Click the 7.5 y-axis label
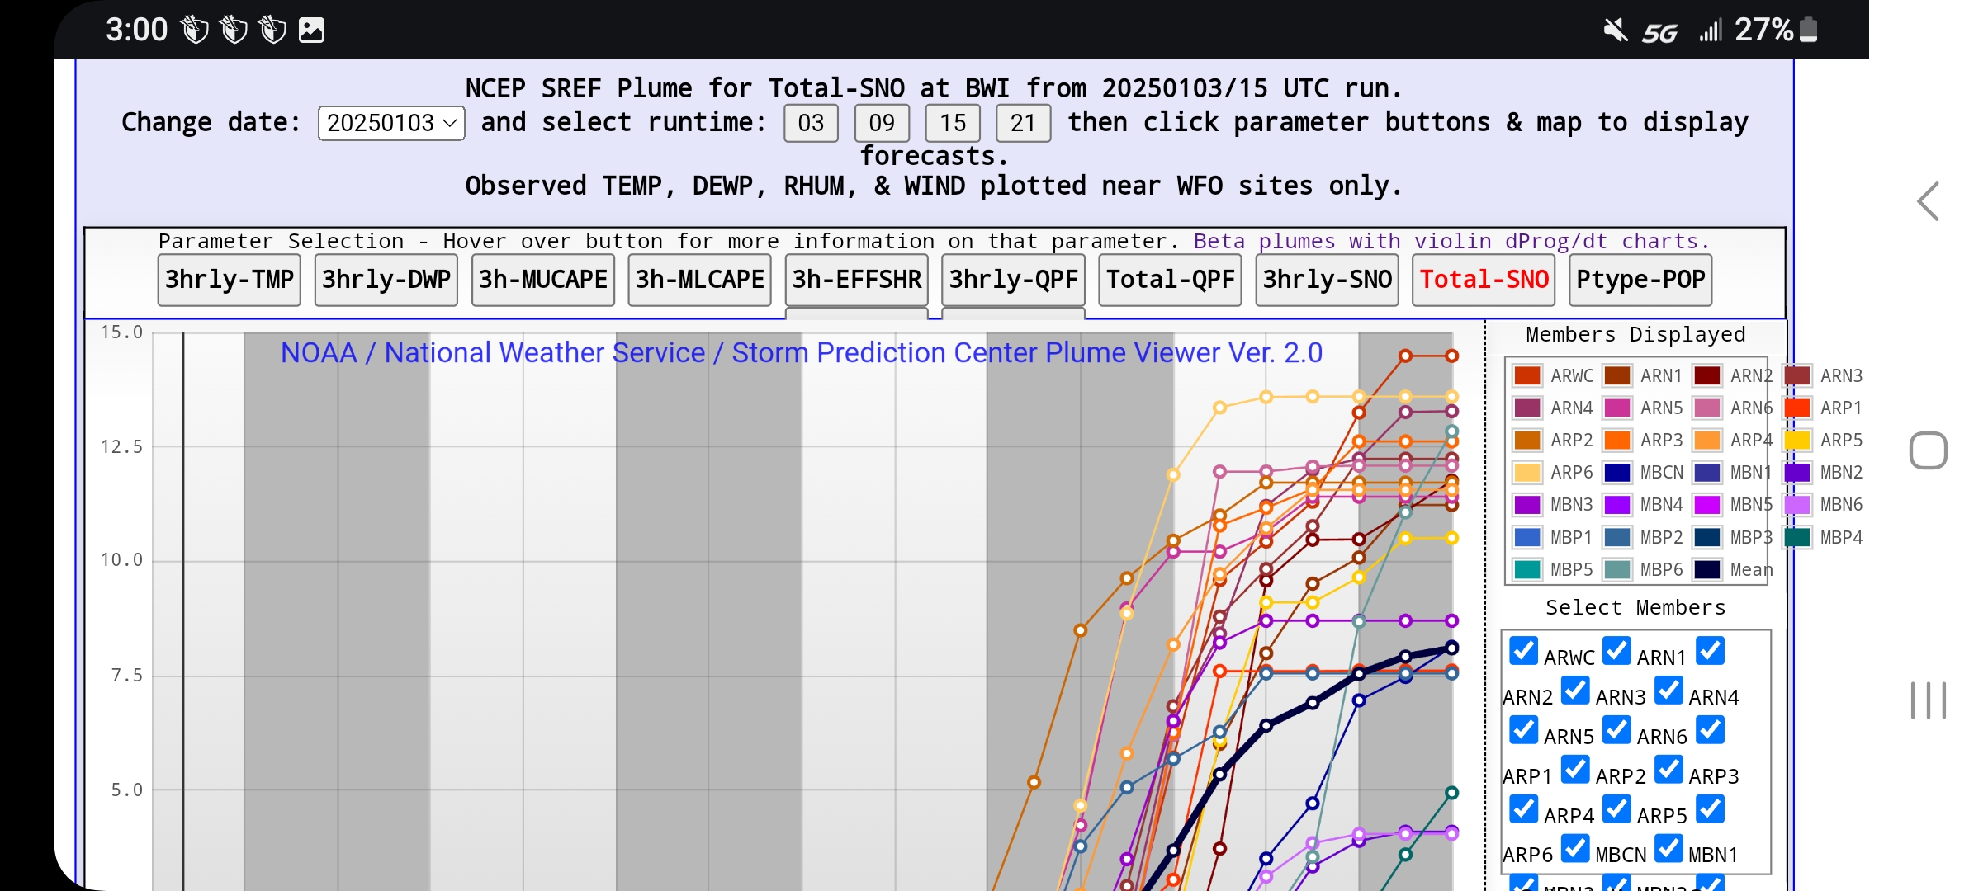The image size is (1988, 891). pos(127,676)
